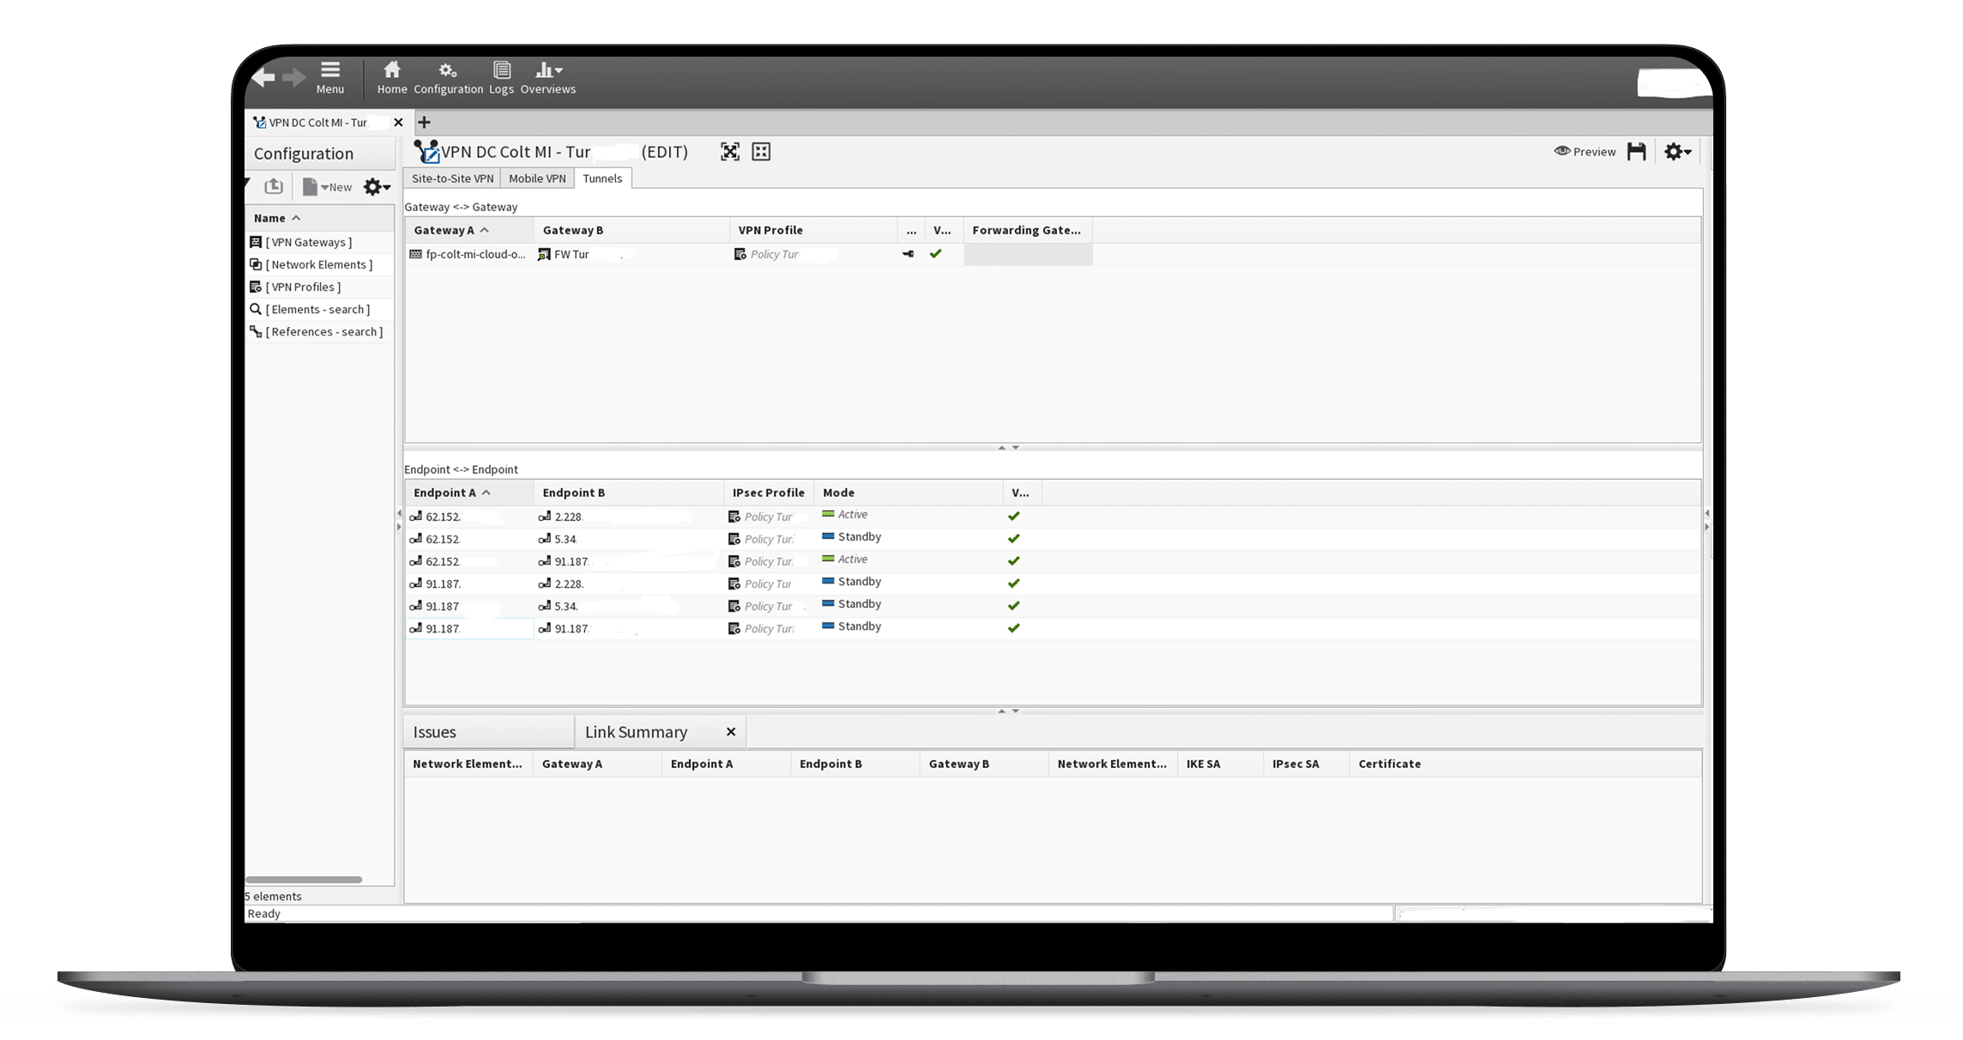The width and height of the screenshot is (1963, 1040).
Task: Switch to the Site-to-Site VPN tab
Action: coord(452,178)
